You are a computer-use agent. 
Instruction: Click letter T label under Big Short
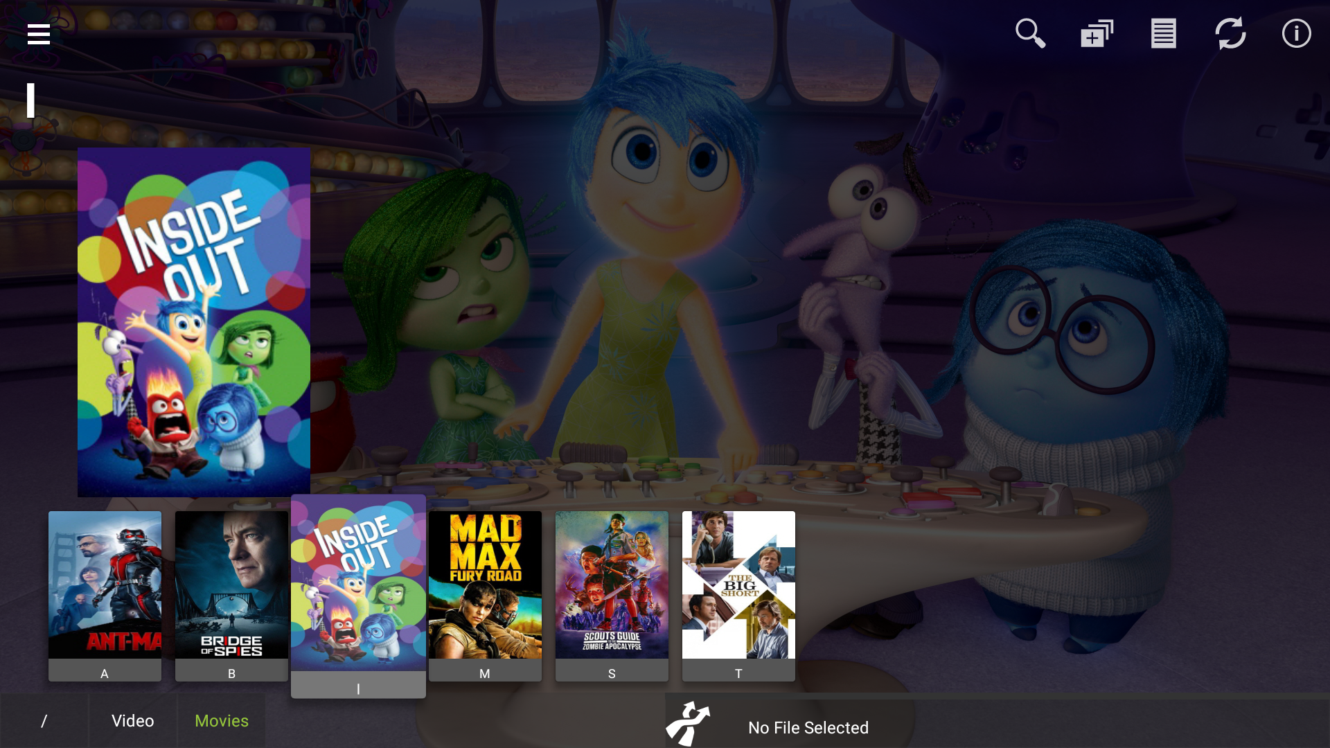tap(738, 673)
